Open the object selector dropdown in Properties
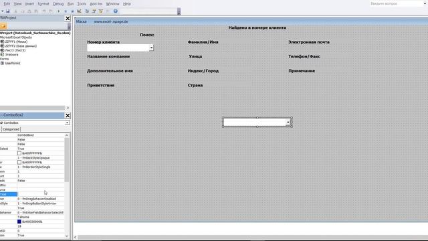Viewport: 428px width, 241px height. click(x=67, y=123)
